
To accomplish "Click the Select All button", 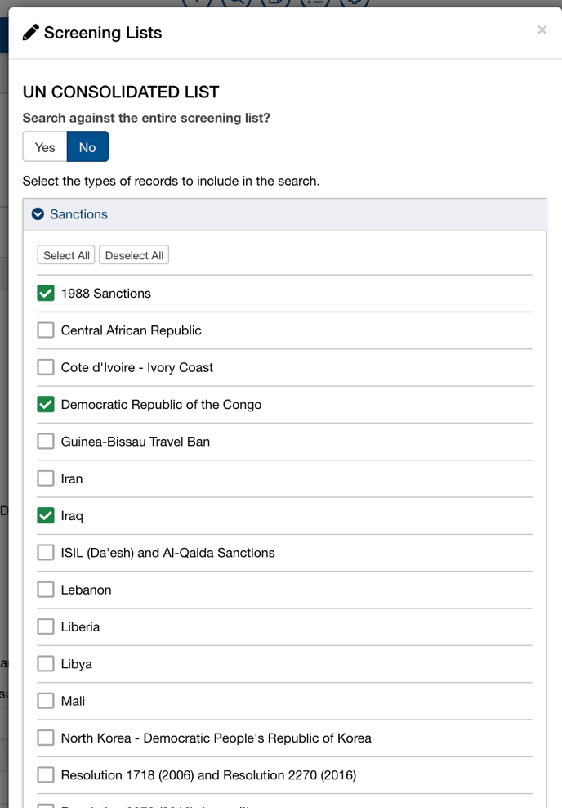I will pyautogui.click(x=66, y=255).
